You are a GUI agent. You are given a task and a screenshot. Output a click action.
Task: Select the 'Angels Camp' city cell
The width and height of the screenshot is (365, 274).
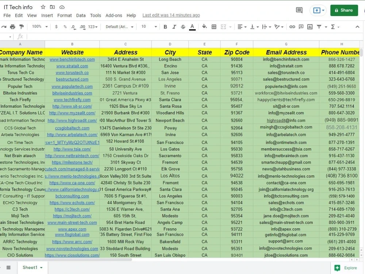(x=170, y=222)
